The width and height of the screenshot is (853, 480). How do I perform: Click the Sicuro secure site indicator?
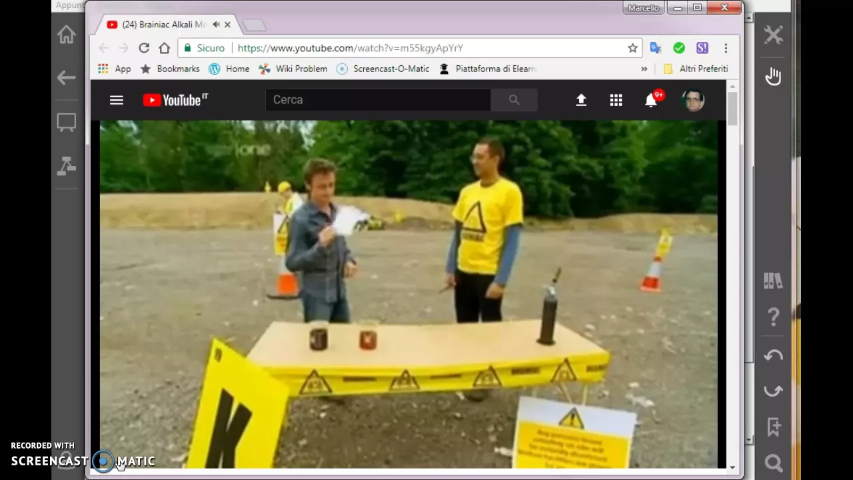pyautogui.click(x=205, y=48)
